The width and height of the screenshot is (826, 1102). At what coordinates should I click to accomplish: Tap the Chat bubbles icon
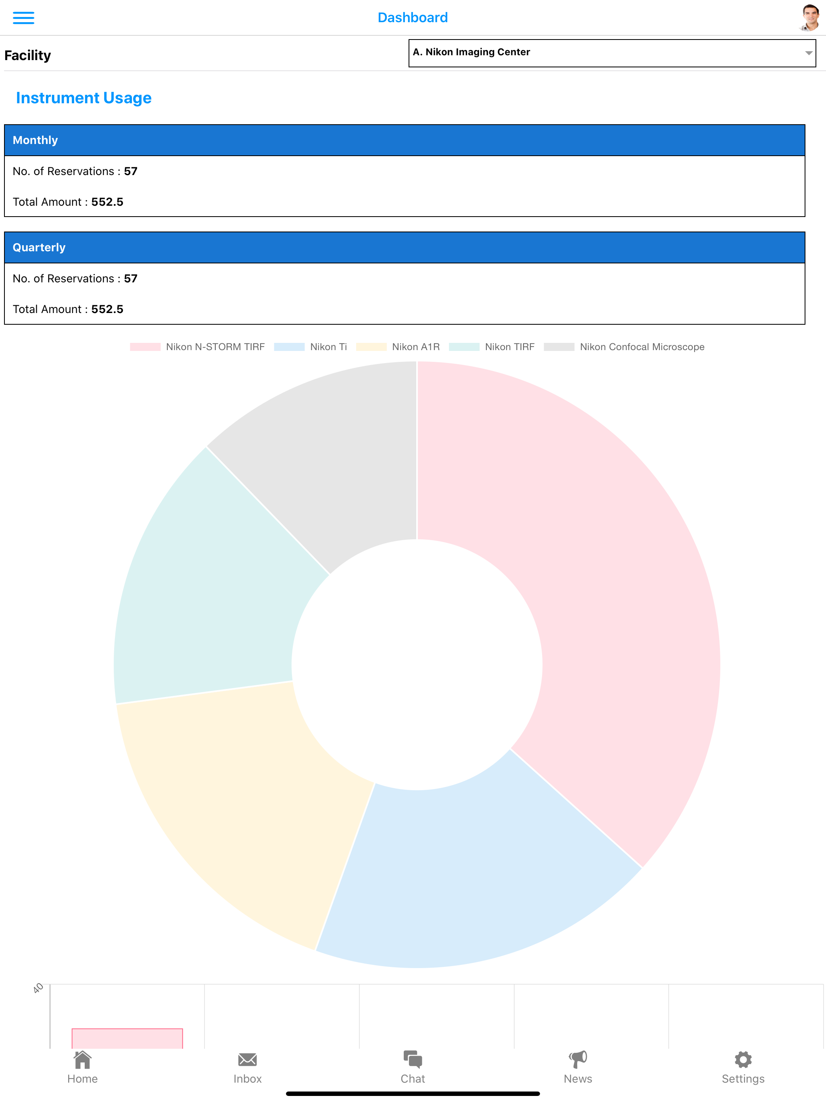click(413, 1059)
